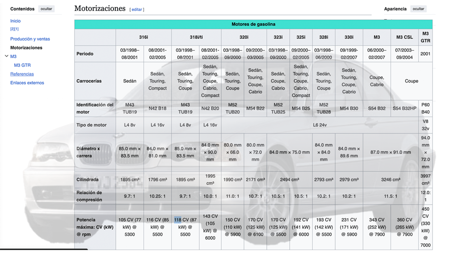
Task: Click the 11.5: 1 compression cell
Action: [x=391, y=196]
